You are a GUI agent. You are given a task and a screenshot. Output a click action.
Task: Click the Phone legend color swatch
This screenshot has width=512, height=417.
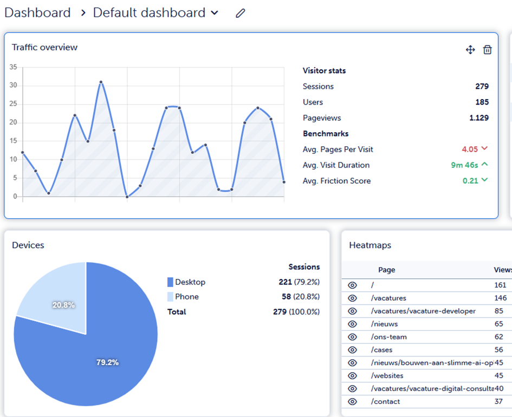(170, 297)
